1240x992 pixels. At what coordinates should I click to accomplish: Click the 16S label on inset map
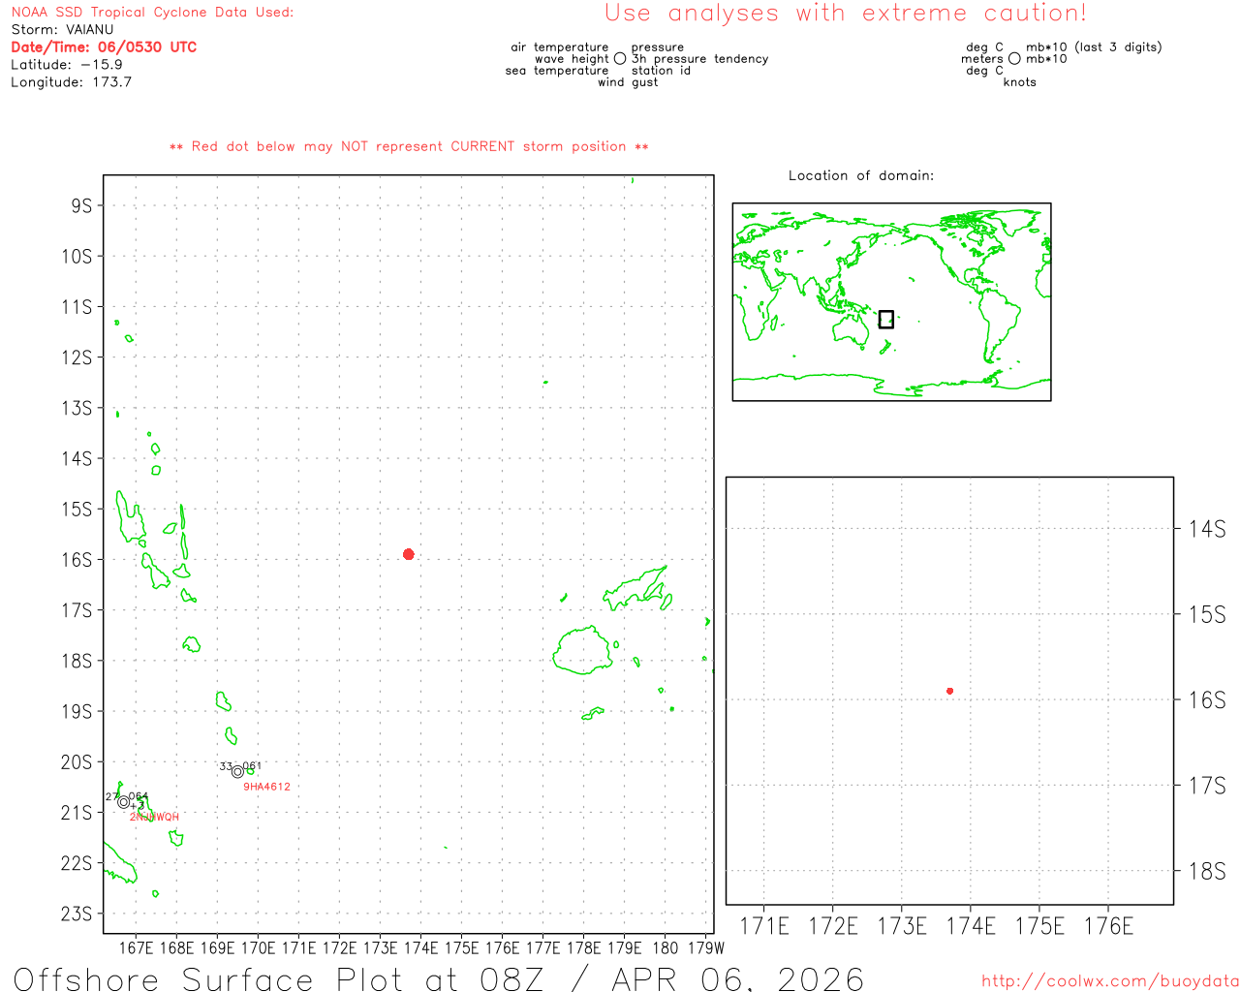(1207, 699)
